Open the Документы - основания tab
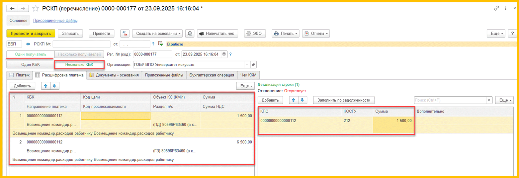This screenshot has height=178, width=519. click(114, 75)
